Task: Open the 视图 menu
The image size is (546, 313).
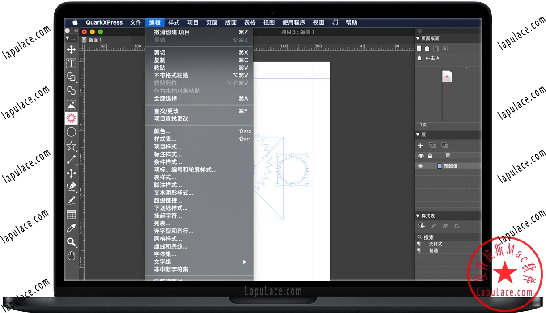Action: pos(269,22)
